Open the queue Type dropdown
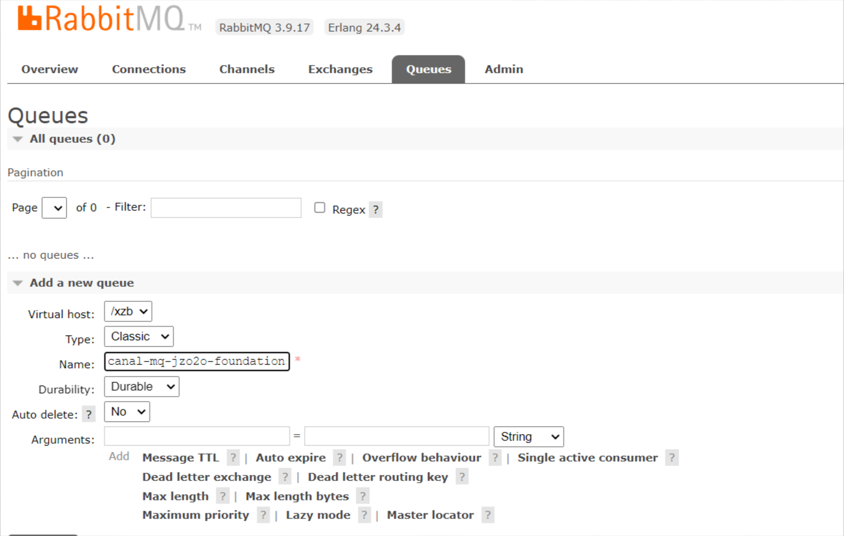The height and width of the screenshot is (536, 844). [x=139, y=336]
